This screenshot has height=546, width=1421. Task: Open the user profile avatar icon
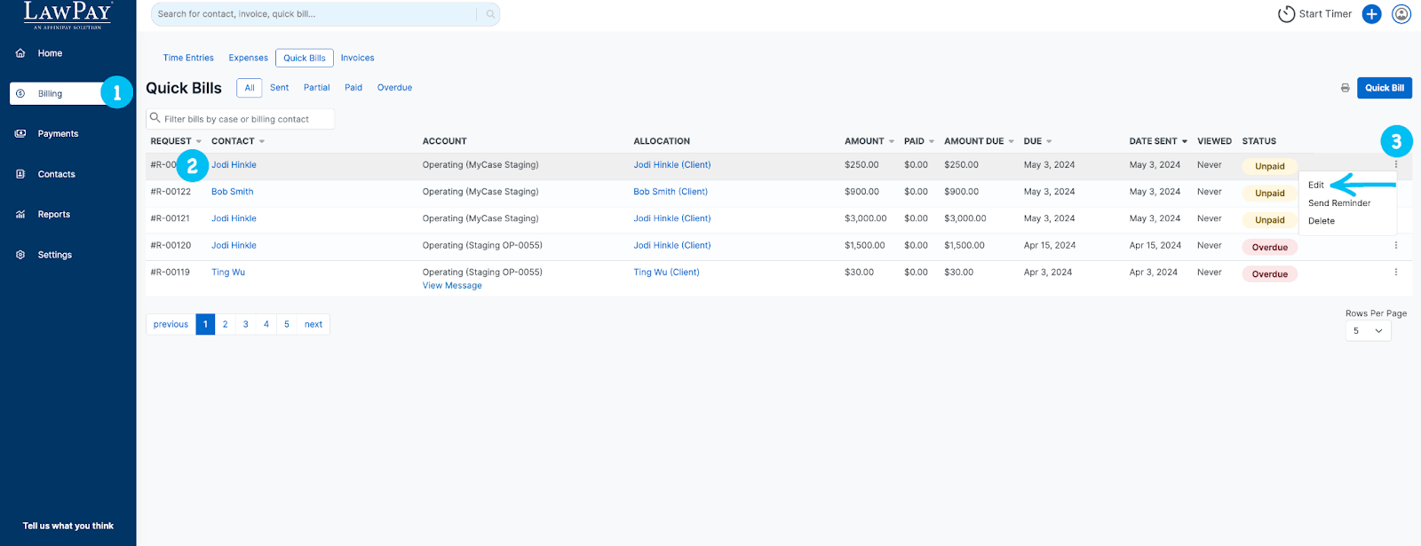point(1401,14)
